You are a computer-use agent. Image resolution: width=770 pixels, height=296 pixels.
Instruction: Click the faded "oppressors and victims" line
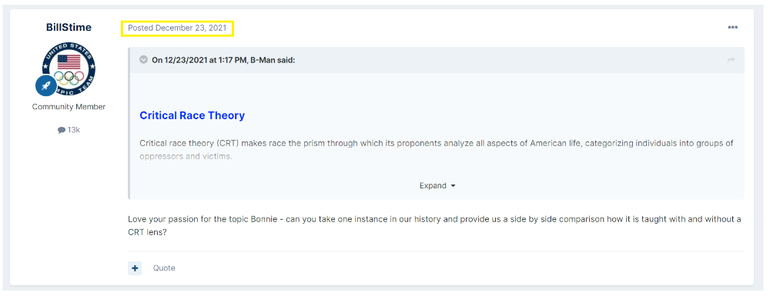tap(186, 158)
